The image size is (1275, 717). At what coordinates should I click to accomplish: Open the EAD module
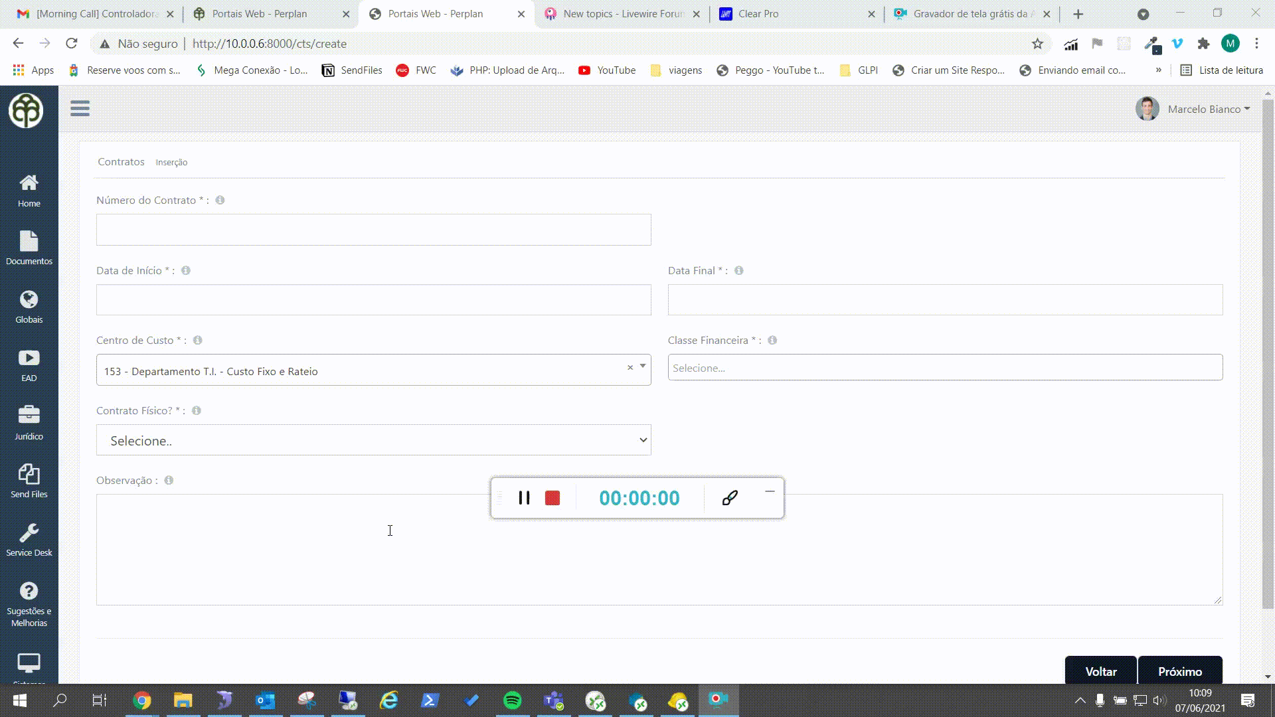tap(29, 364)
